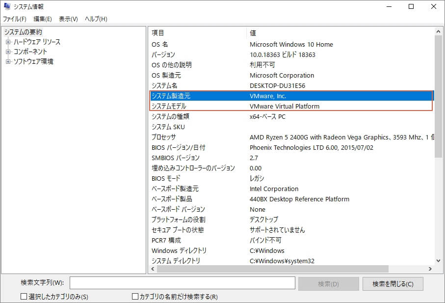
Task: Select the ベースボード製品 row
Action: (291, 199)
